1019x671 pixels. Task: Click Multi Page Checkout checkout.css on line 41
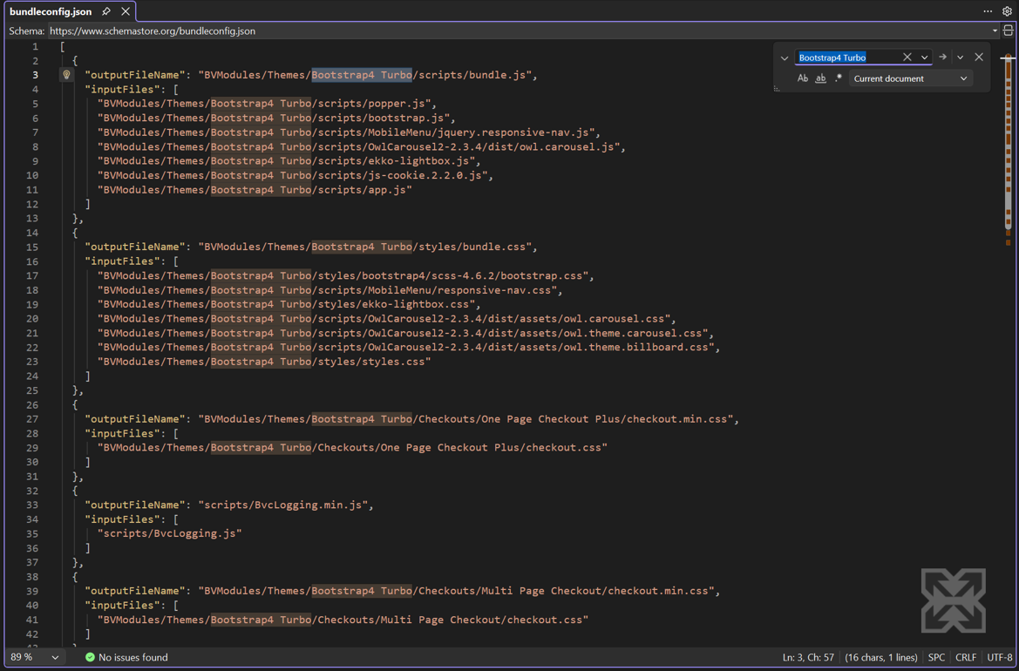pos(343,620)
